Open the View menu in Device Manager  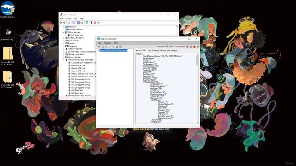(75, 18)
